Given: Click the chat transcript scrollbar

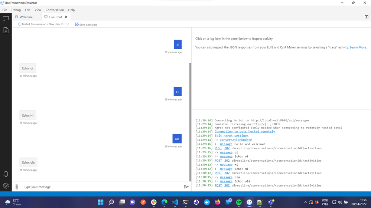Looking at the screenshot, I should [190, 122].
